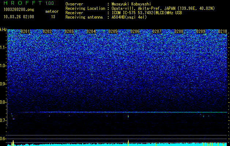The height and width of the screenshot is (146, 230).
Task: Click the kHz axis unit label
Action: pos(3,30)
